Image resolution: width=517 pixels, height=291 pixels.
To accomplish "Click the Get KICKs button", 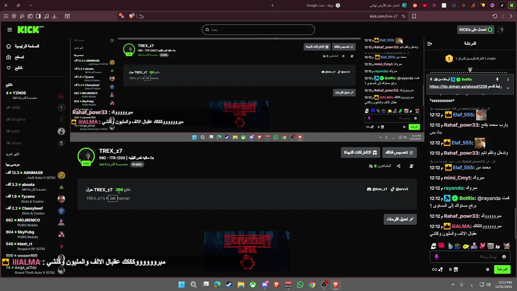I will coord(476,30).
